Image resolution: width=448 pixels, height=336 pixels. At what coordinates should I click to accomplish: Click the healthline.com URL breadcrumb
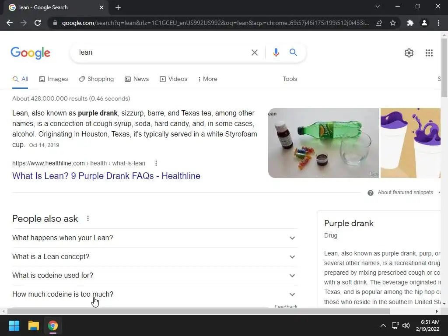[79, 164]
